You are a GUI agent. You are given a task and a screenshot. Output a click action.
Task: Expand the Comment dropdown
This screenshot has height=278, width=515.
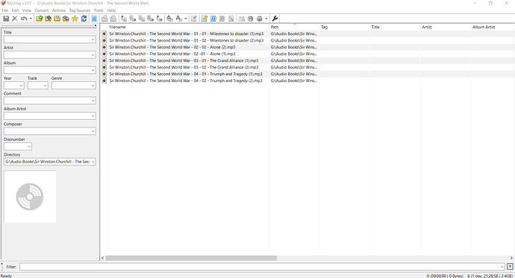[x=93, y=101]
